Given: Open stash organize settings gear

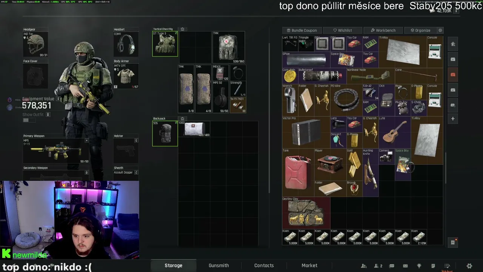Looking at the screenshot, I should click(440, 30).
